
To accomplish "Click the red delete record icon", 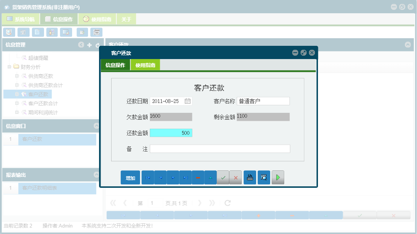I will point(198,177).
